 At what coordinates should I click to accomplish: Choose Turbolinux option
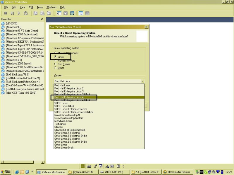pyautogui.click(x=99, y=124)
